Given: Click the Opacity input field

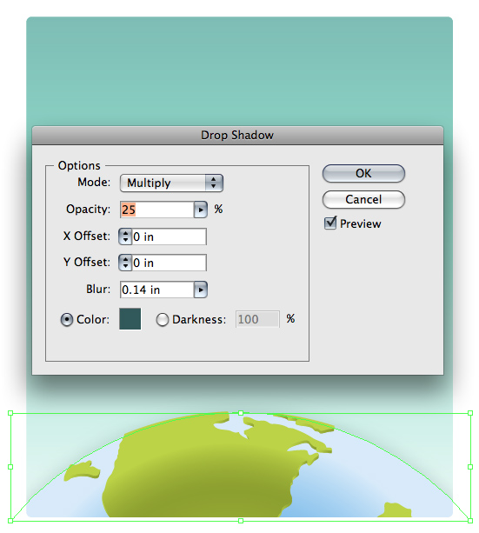Looking at the screenshot, I should click(x=157, y=210).
